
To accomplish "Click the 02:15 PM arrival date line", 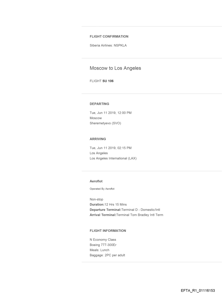I will (110, 148).
